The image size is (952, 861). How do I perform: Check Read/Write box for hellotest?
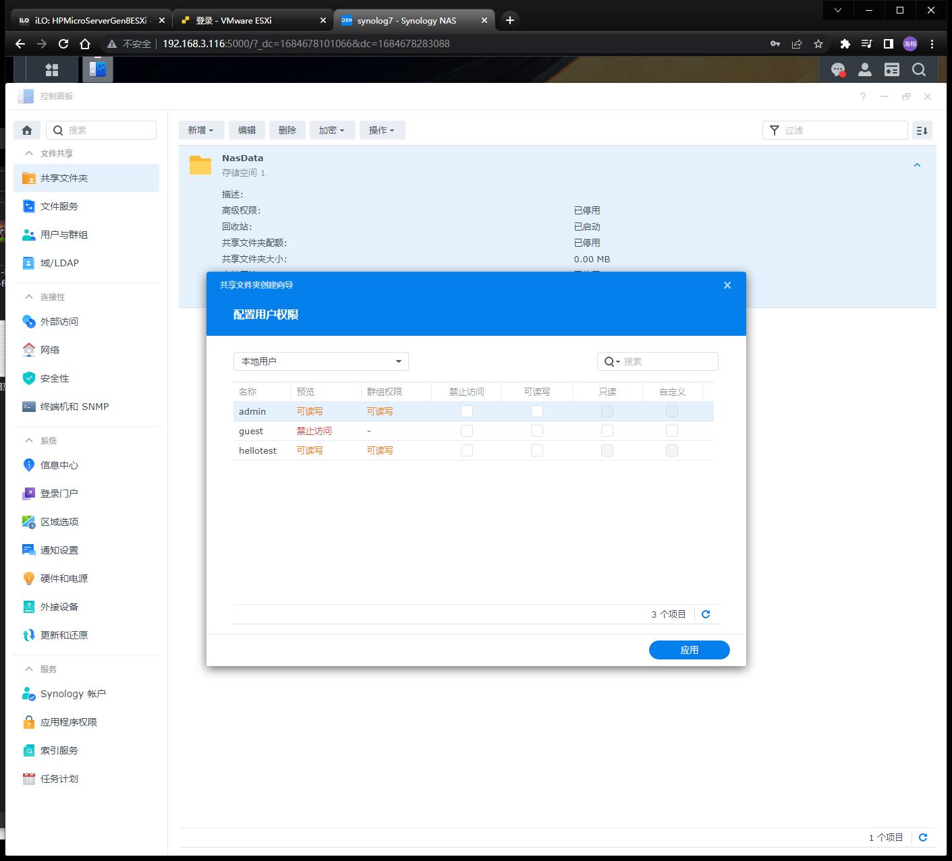click(537, 450)
